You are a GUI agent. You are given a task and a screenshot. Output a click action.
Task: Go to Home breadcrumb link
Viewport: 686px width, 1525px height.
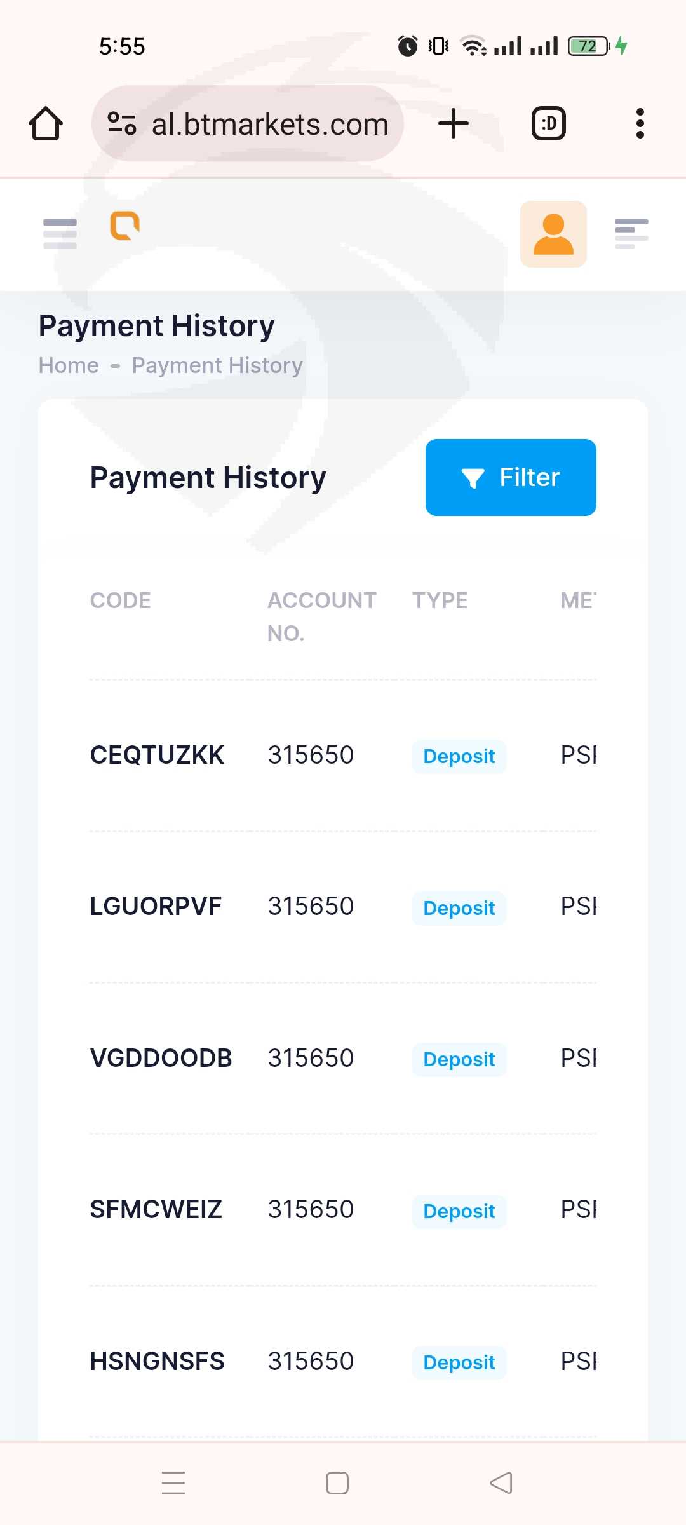69,365
